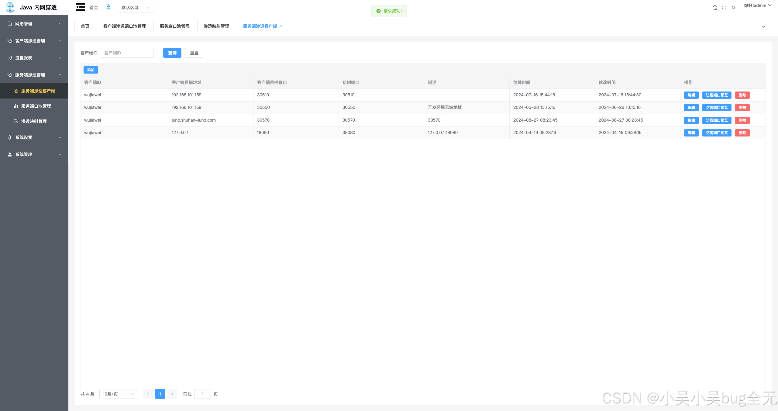Focus the 客户端ID search input
The width and height of the screenshot is (778, 411).
tap(127, 53)
